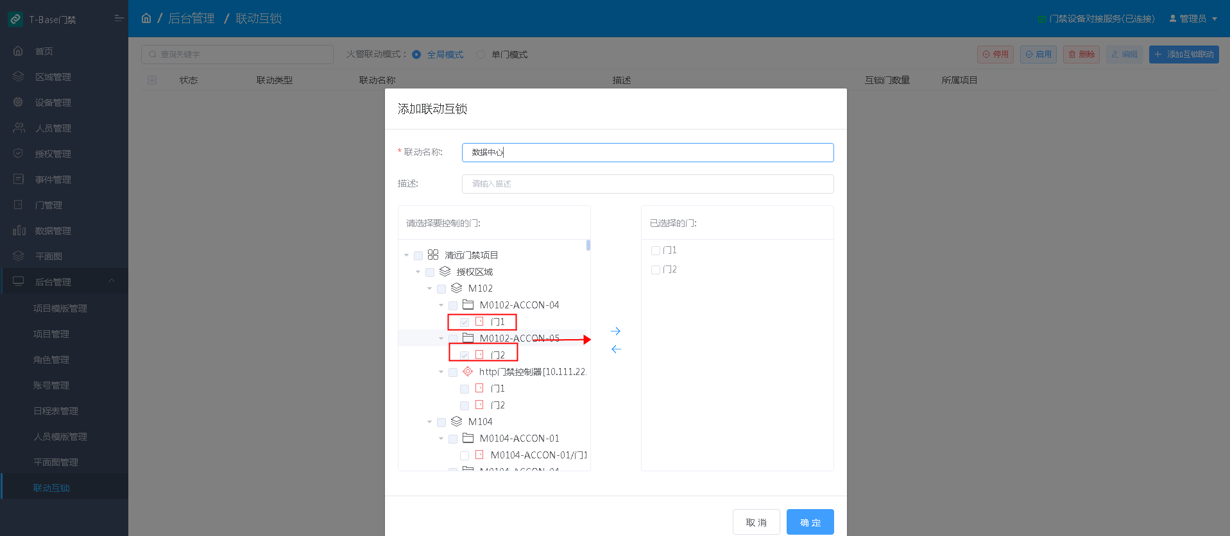Click the 人员管理 people icon

pos(19,128)
